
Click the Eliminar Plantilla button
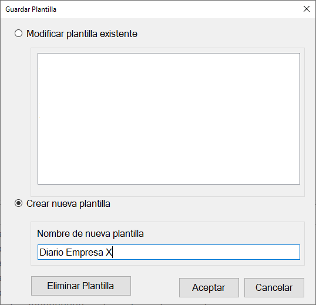coord(81,286)
